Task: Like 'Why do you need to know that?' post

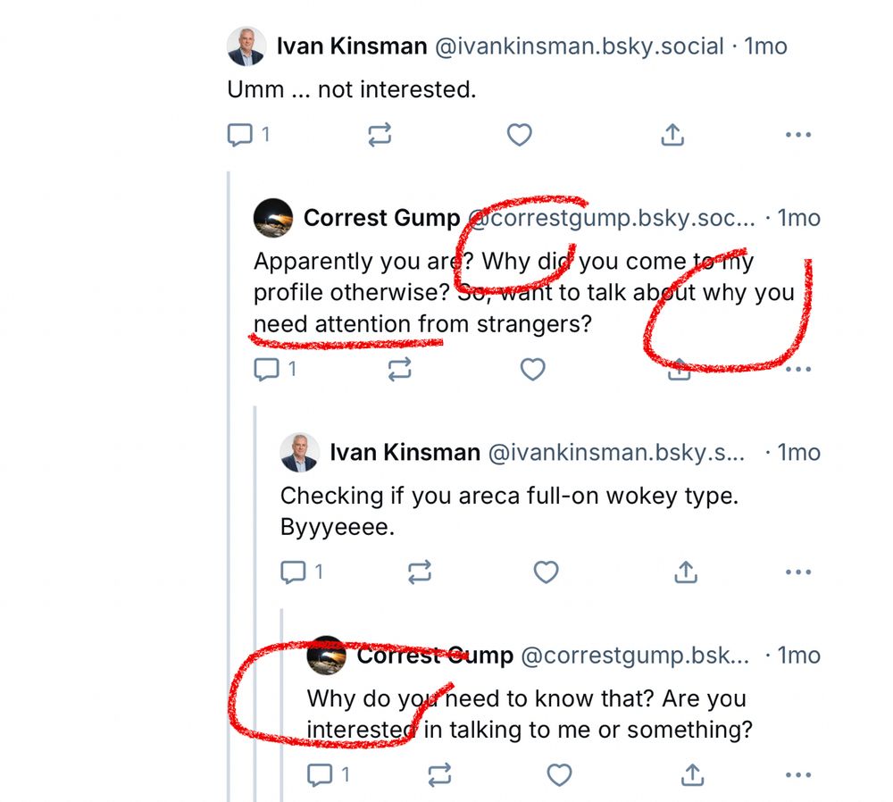Action: (x=559, y=774)
